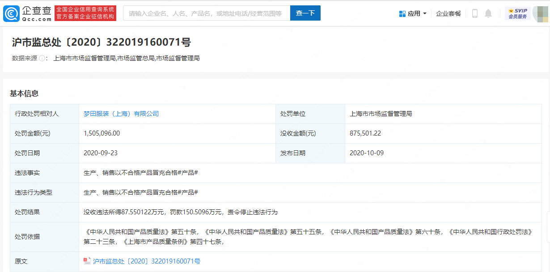550x272 pixels.
Task: Click the 发布日期 label cell
Action: [310, 153]
